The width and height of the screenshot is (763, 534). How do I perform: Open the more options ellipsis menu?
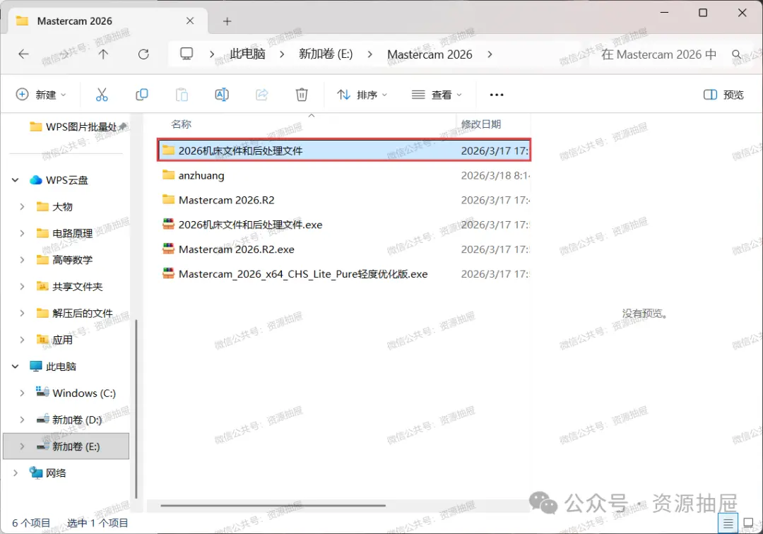pos(497,95)
